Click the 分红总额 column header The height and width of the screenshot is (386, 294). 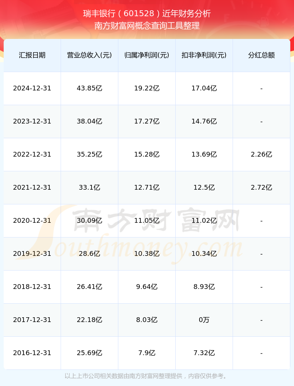point(262,55)
